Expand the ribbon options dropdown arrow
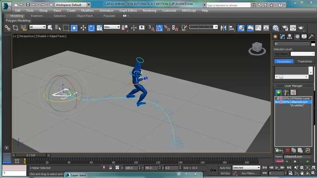The width and height of the screenshot is (317, 178). [128, 16]
